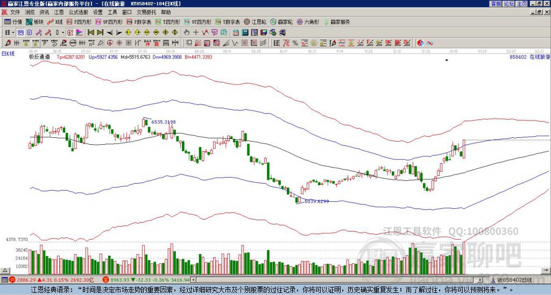The height and width of the screenshot is (295, 551).
Task: Open the 文件 menu
Action: tap(15, 12)
